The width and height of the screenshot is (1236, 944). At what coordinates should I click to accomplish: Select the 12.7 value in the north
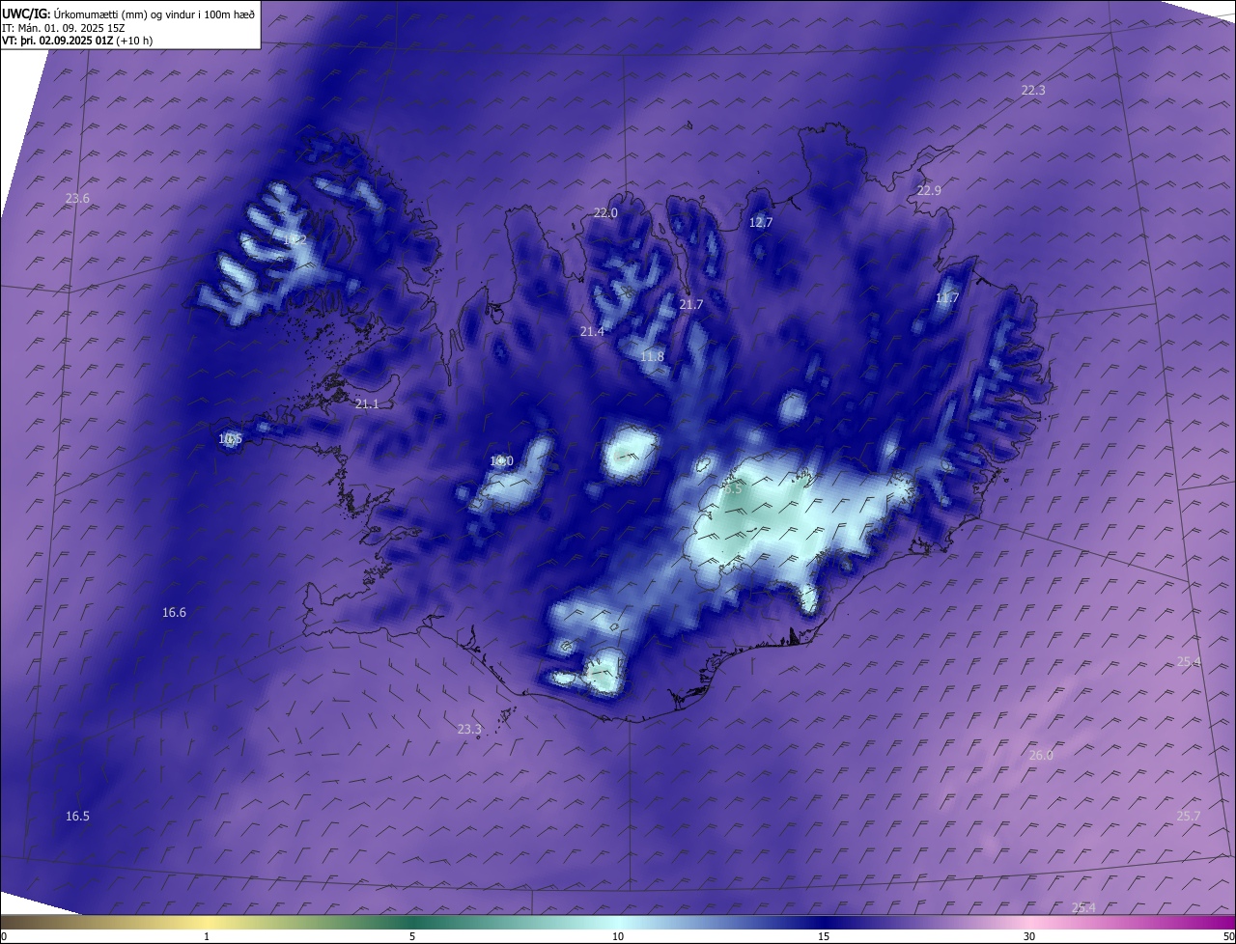[x=761, y=223]
